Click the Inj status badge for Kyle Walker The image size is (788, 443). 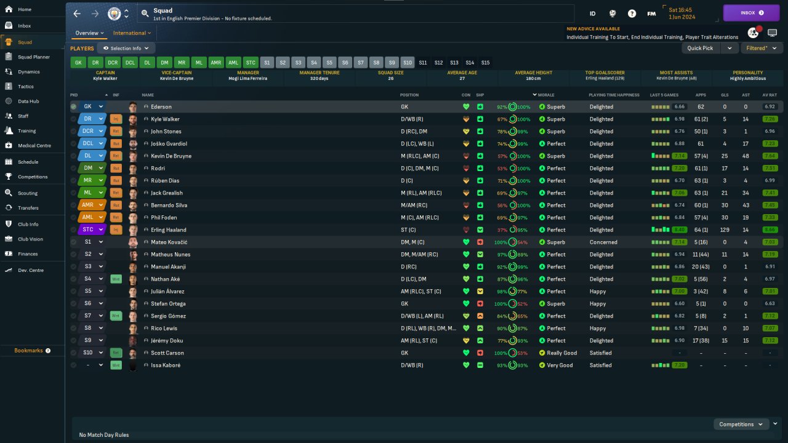point(116,119)
